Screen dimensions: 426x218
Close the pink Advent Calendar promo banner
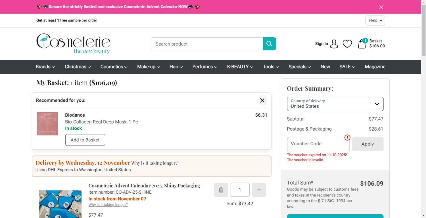click(381, 7)
